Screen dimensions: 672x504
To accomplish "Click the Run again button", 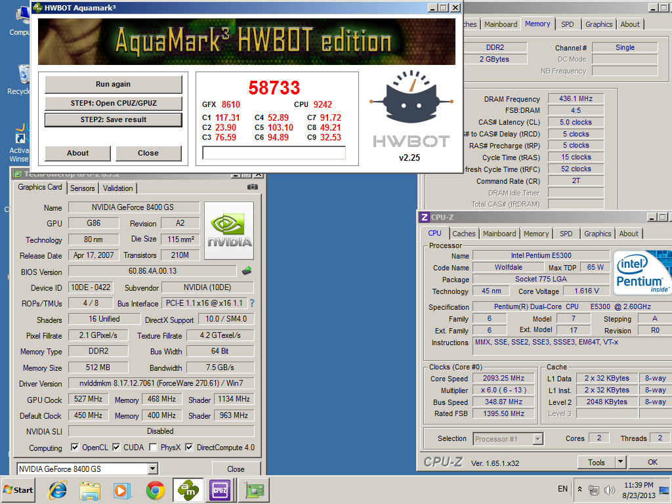I will point(113,85).
